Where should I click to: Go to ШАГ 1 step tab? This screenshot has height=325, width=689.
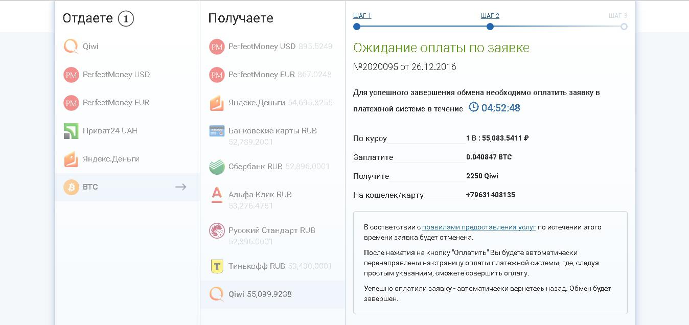(362, 16)
